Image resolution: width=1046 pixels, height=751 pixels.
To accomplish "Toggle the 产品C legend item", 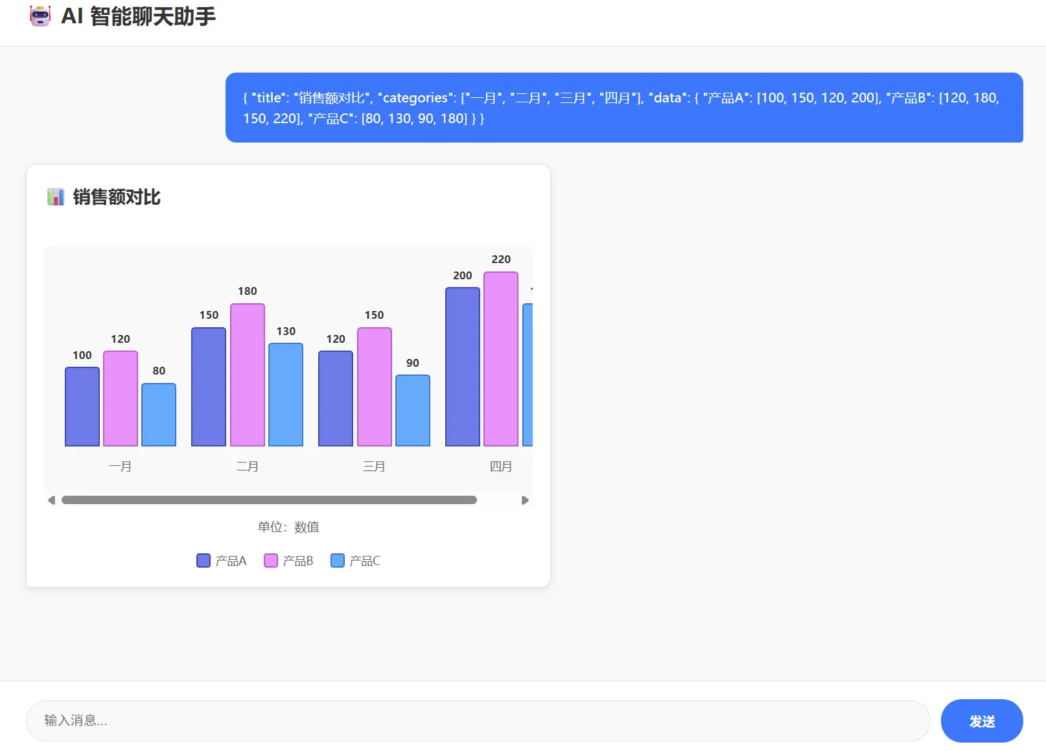I will click(x=356, y=560).
